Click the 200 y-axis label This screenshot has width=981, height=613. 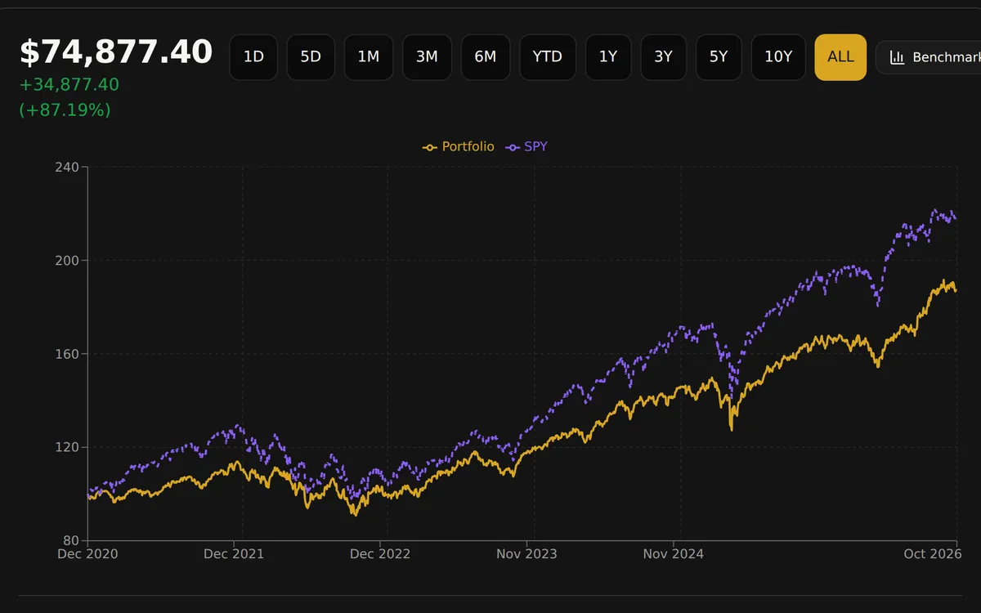(66, 261)
